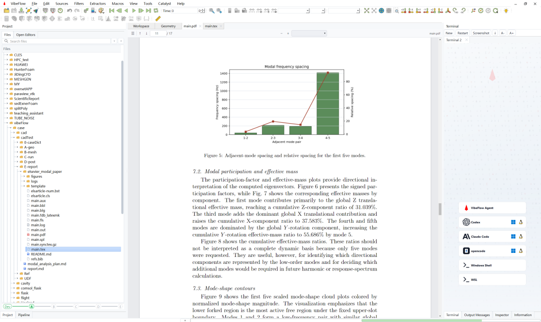The width and height of the screenshot is (541, 322).
Task: Set view direction to -Z
Action: (441, 11)
